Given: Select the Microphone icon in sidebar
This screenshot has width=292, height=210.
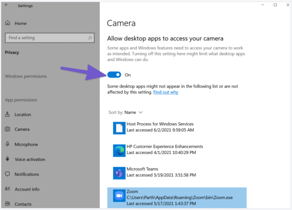Looking at the screenshot, I should (8, 144).
